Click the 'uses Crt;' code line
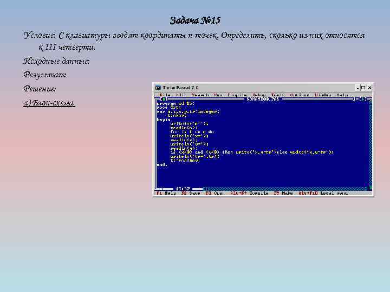 tap(168, 107)
